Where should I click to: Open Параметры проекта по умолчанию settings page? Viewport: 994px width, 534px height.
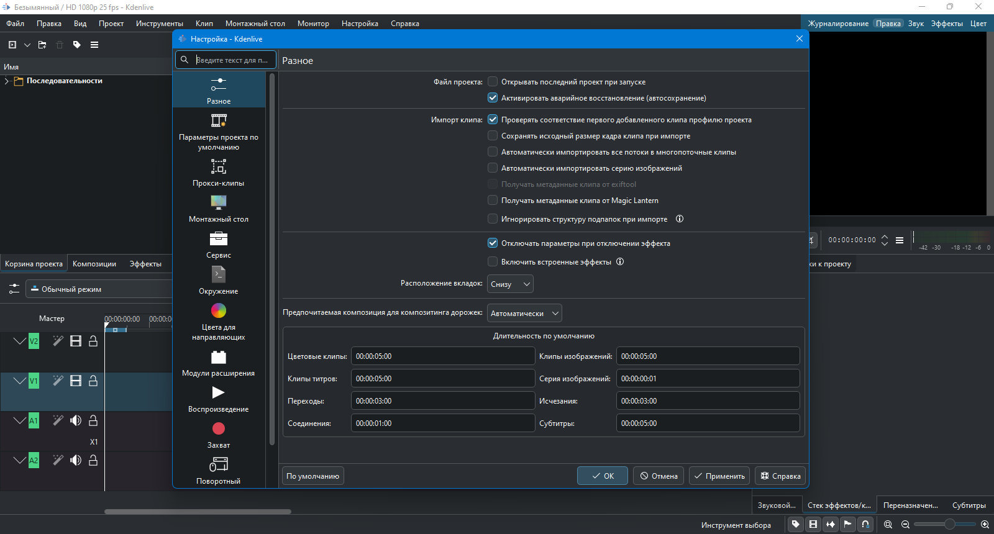coord(219,132)
